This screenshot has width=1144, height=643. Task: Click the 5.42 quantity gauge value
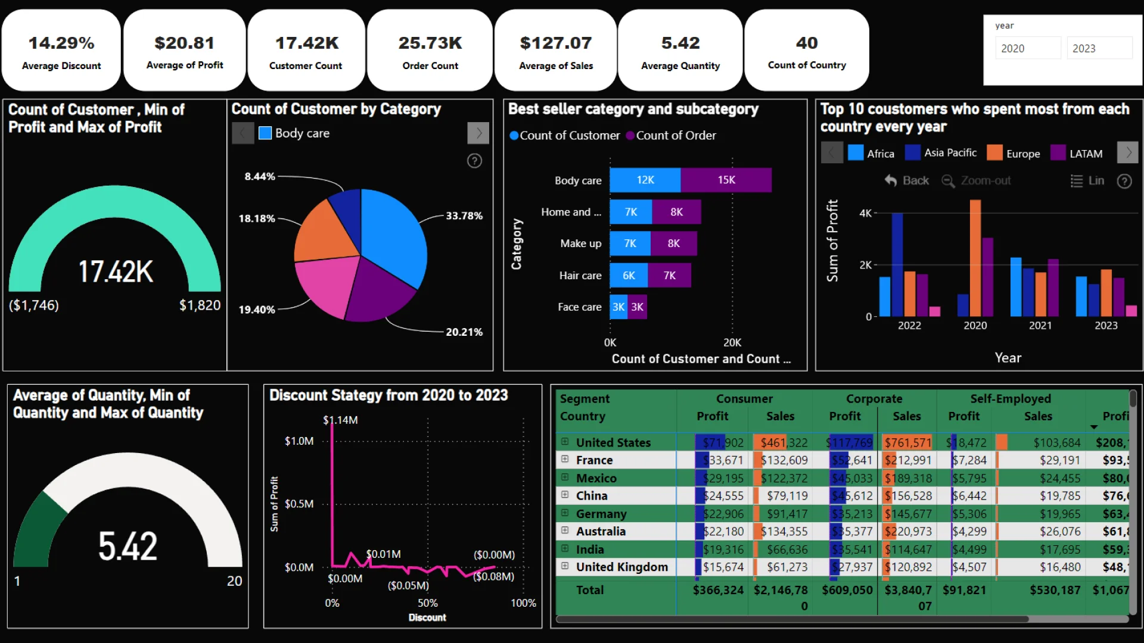pyautogui.click(x=128, y=546)
